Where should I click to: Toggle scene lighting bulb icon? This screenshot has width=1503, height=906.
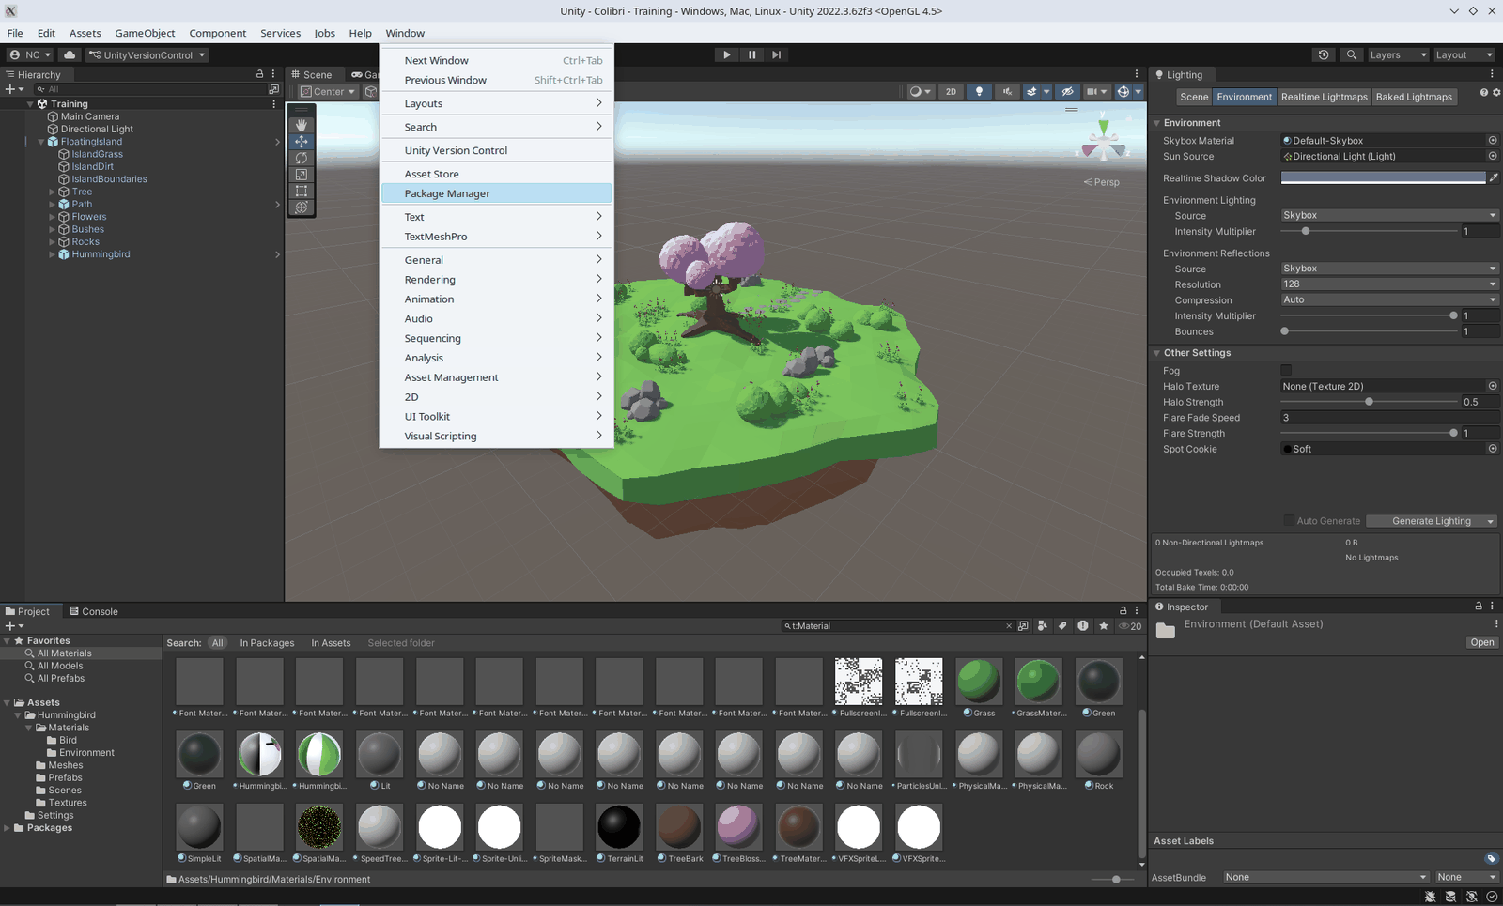tap(979, 91)
